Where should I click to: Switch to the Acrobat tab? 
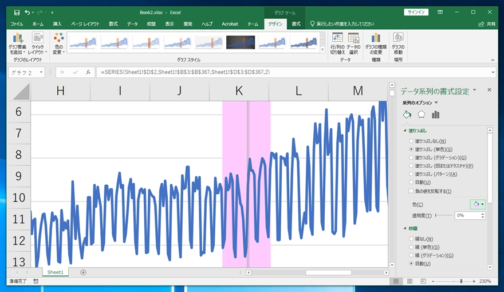230,24
